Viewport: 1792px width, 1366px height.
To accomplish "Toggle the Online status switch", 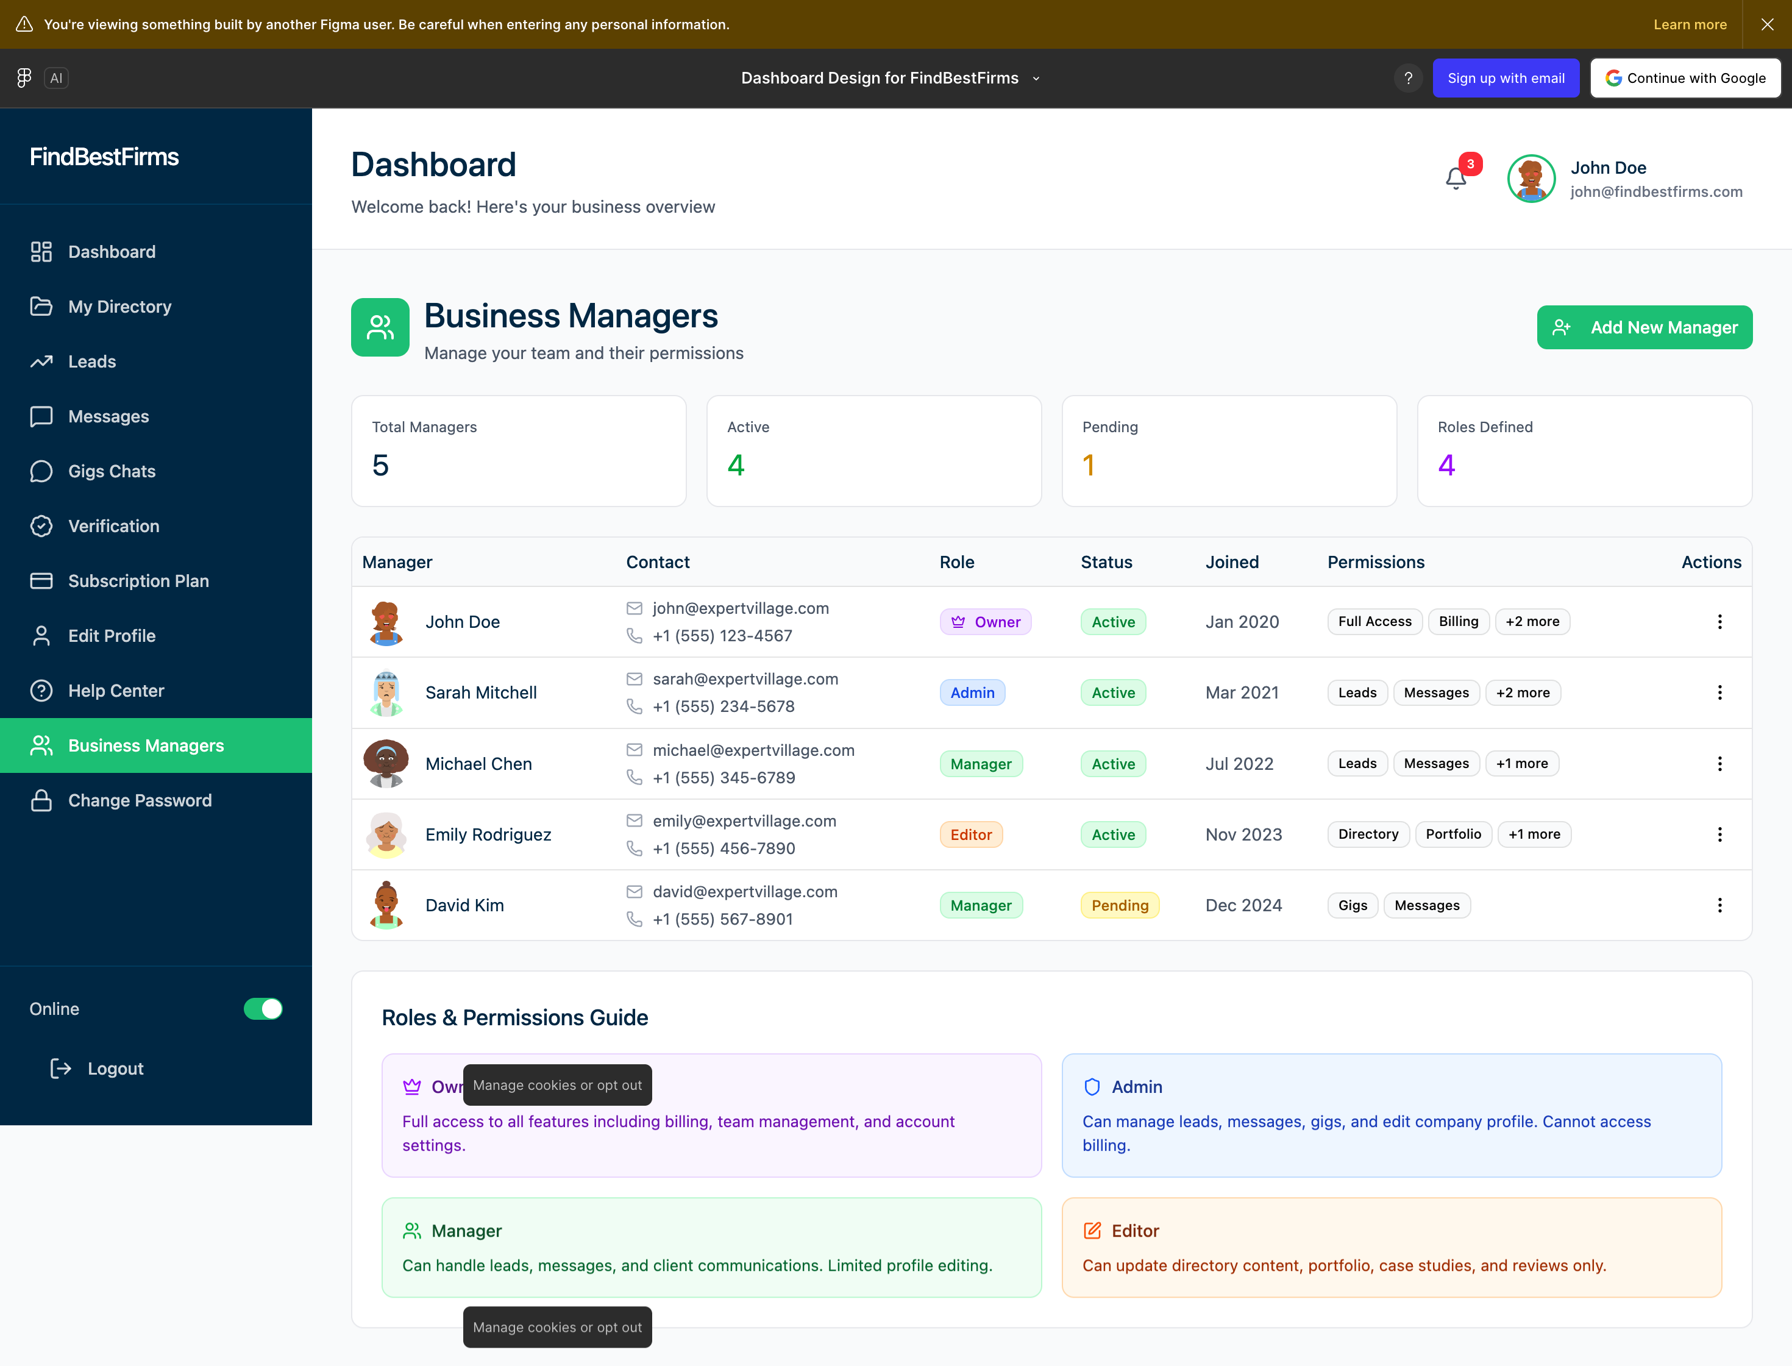I will coord(263,1008).
